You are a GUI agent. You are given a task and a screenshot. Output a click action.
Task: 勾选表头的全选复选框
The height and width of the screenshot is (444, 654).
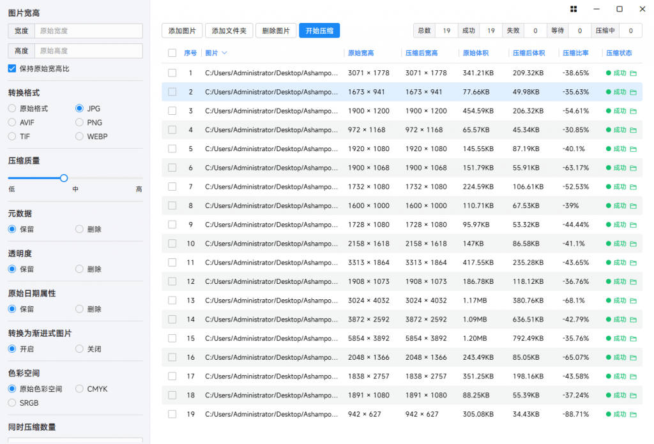172,52
